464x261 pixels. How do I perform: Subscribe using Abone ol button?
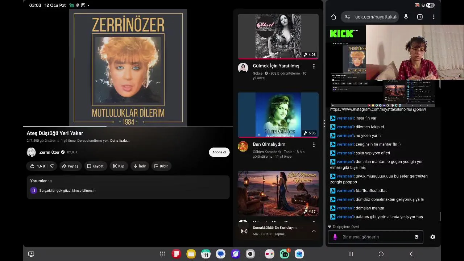[219, 152]
